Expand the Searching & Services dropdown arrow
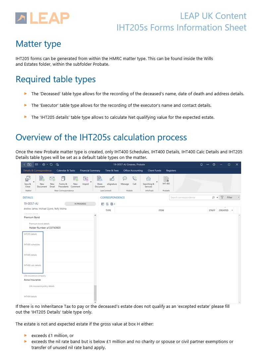The height and width of the screenshot is (352, 262). pyautogui.click(x=157, y=182)
